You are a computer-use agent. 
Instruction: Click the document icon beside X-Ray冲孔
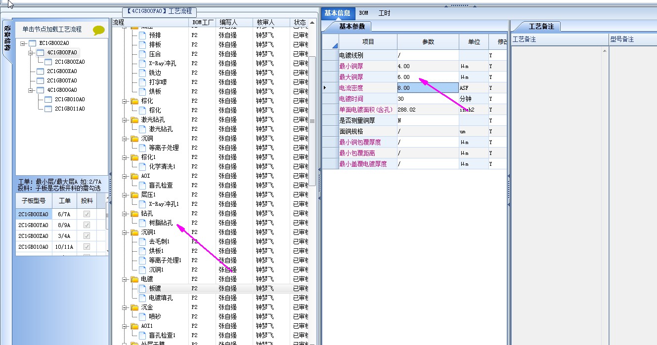coord(142,63)
